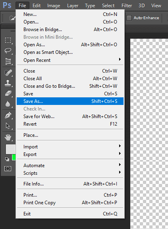Click the green background color swatch
Screen dimensions: 168x229
point(14,157)
